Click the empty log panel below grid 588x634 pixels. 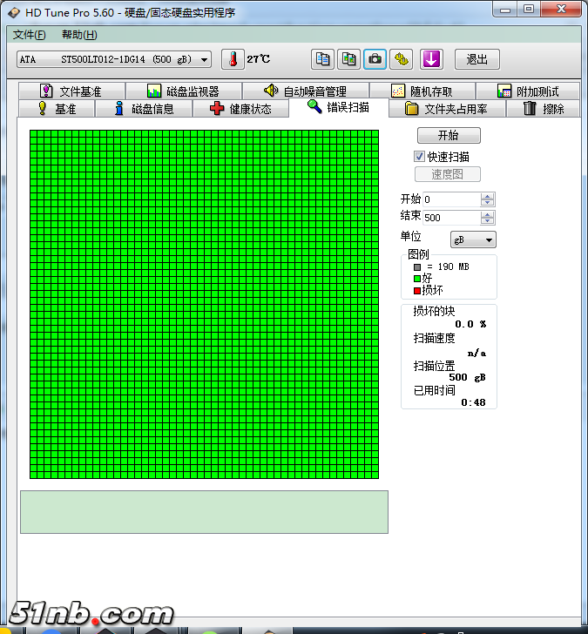[204, 512]
